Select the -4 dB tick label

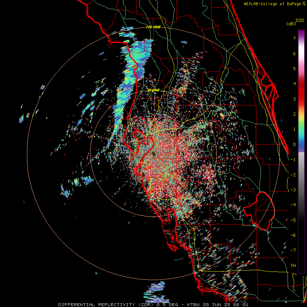tap(293, 205)
